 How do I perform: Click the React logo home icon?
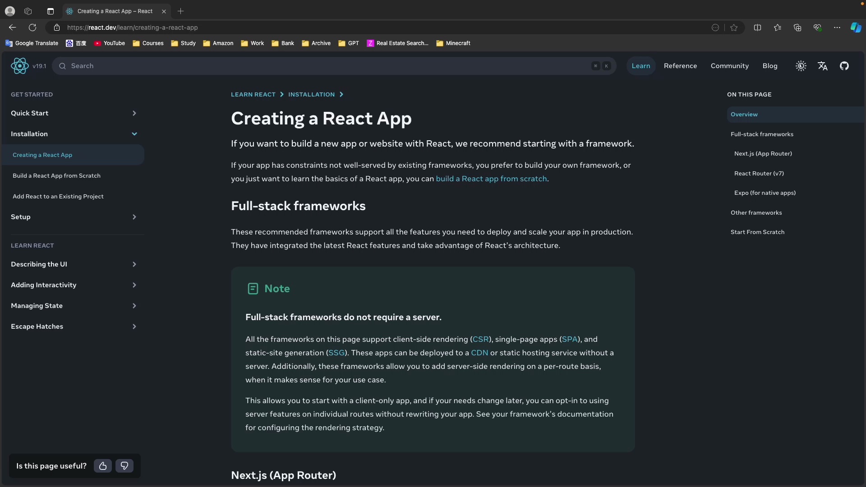click(19, 66)
